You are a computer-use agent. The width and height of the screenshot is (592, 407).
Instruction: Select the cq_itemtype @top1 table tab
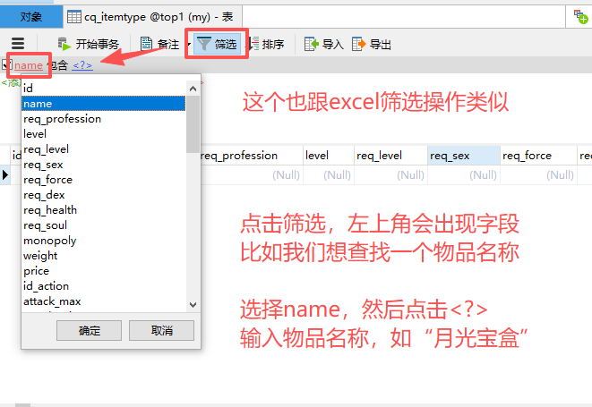[150, 17]
